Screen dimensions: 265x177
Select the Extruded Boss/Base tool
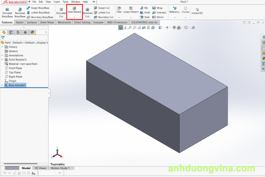7,12
